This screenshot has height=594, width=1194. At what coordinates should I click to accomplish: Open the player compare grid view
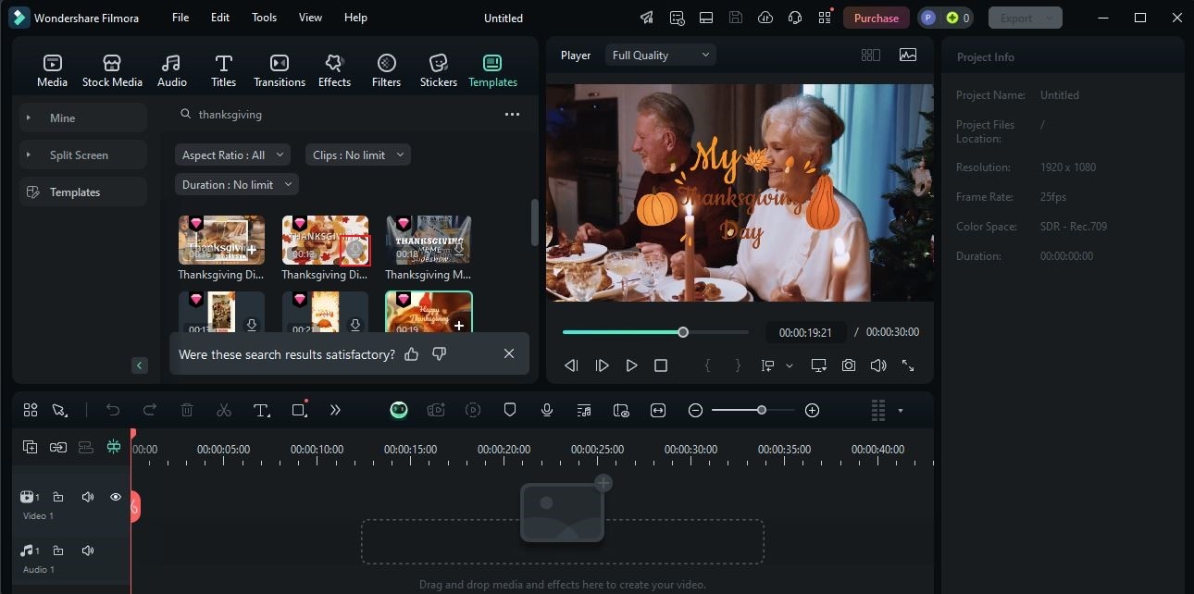pyautogui.click(x=871, y=56)
